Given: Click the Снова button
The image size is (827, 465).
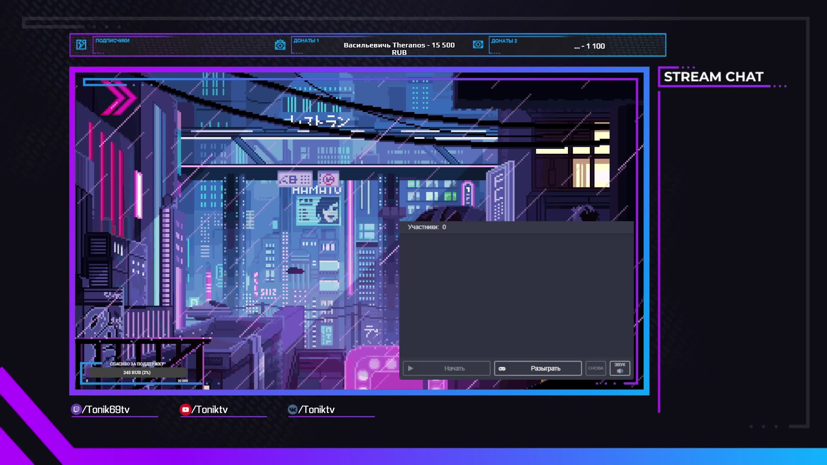Looking at the screenshot, I should point(595,368).
